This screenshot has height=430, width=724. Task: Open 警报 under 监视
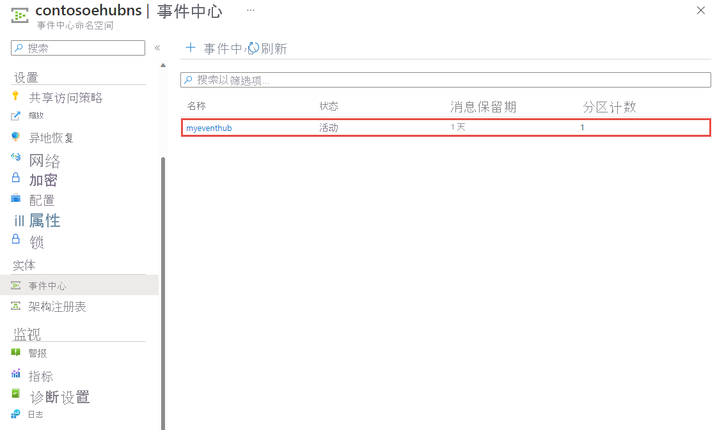point(38,353)
